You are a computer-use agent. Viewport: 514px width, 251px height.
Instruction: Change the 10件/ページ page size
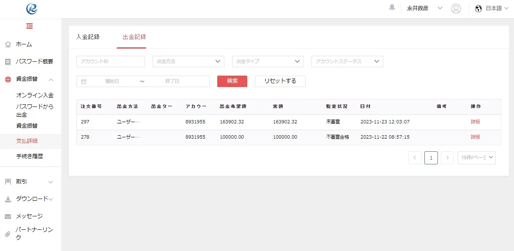click(476, 157)
